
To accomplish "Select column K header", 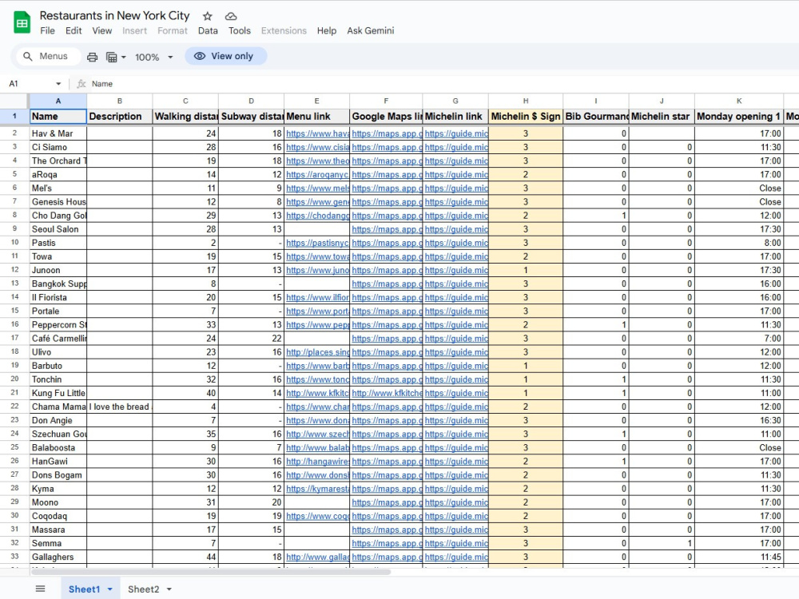I will [739, 101].
